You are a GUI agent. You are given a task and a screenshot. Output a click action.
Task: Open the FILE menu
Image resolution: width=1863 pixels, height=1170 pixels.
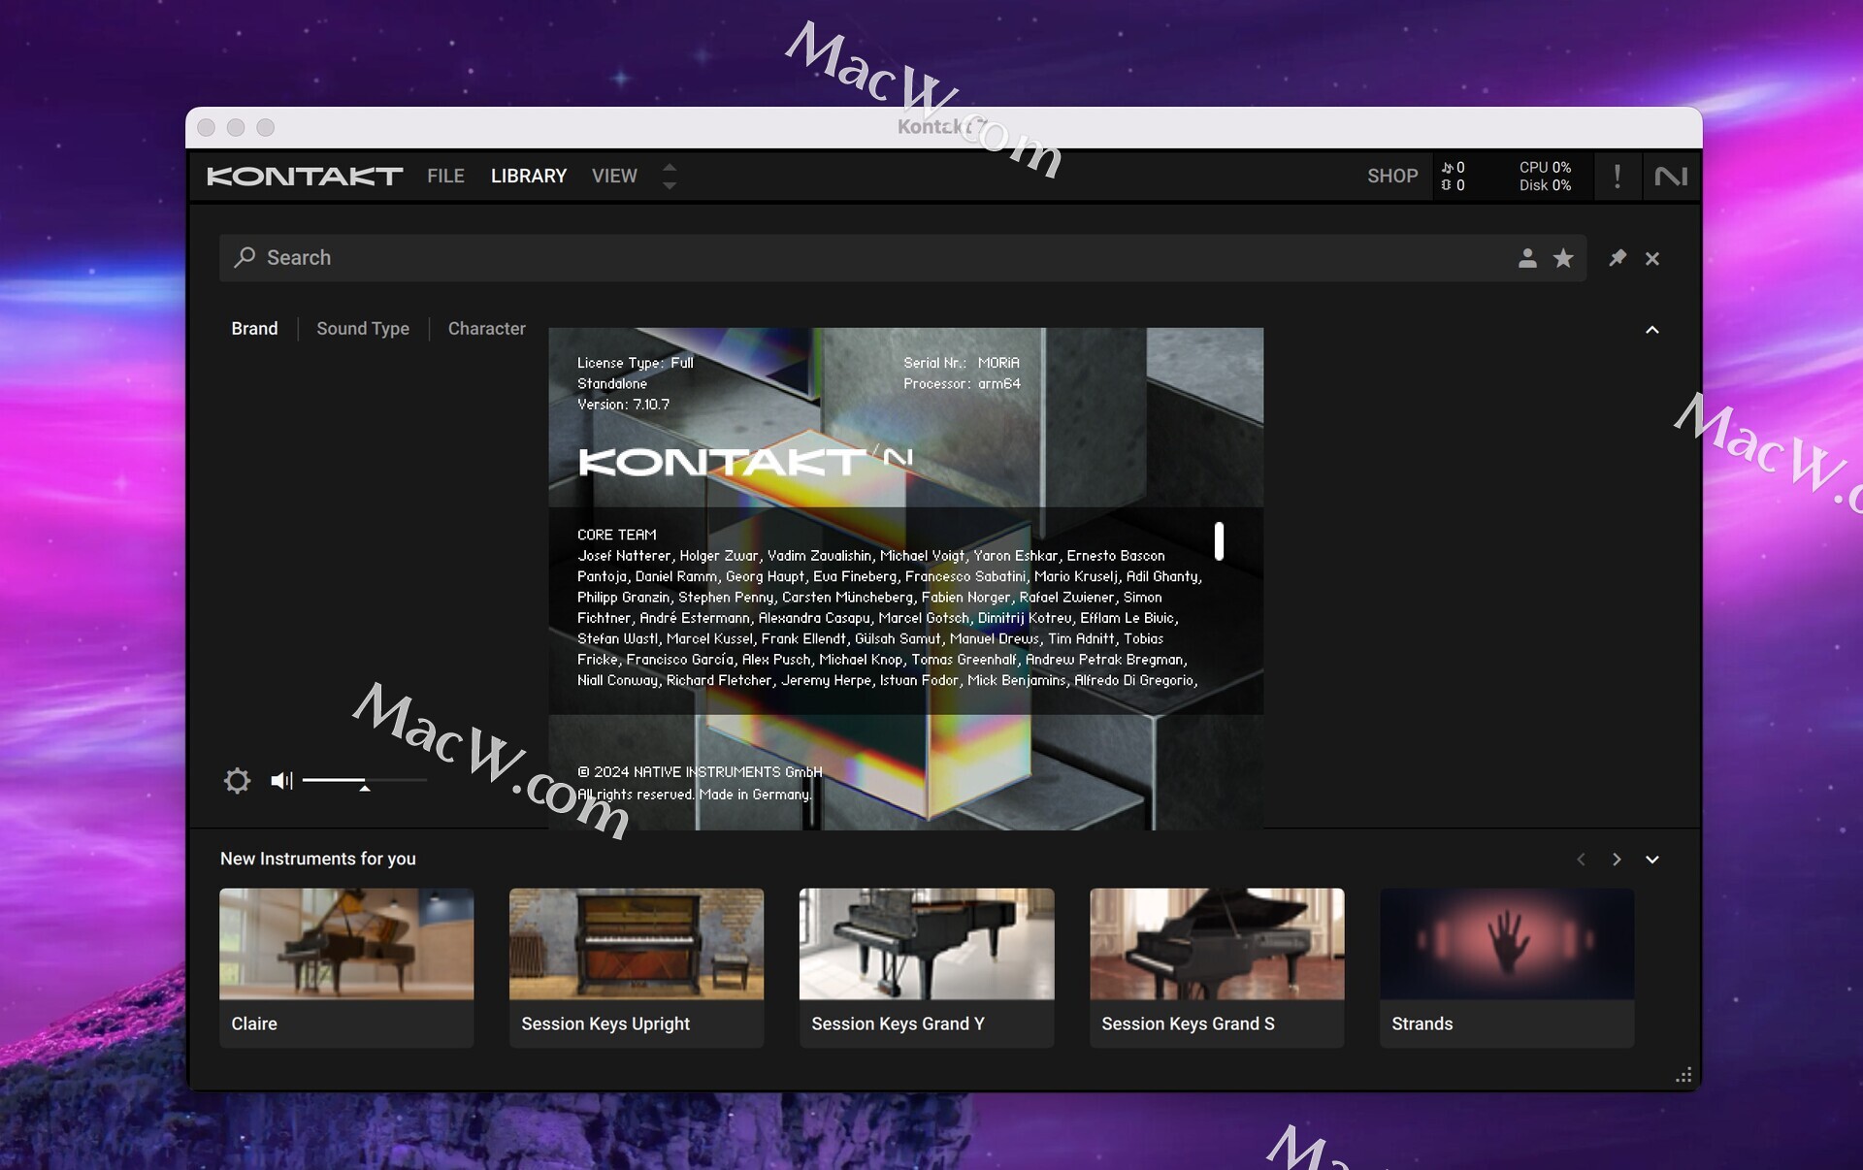click(445, 176)
